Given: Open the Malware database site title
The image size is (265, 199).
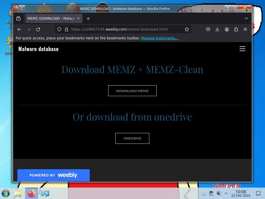Looking at the screenshot, I should coord(38,49).
